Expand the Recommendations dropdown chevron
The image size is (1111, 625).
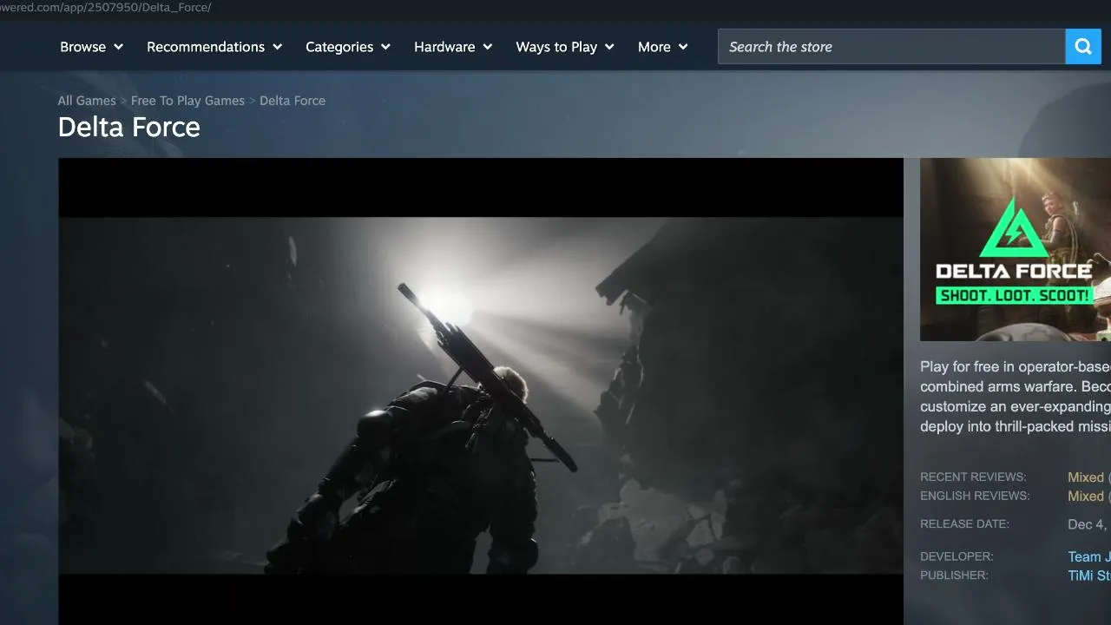tap(277, 47)
